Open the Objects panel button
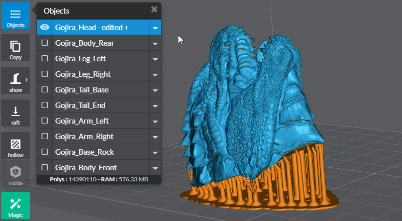Image resolution: width=402 pixels, height=221 pixels. [16, 16]
